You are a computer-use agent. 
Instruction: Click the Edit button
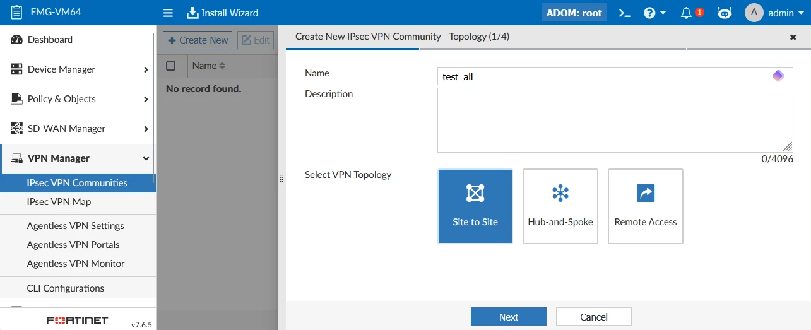256,40
